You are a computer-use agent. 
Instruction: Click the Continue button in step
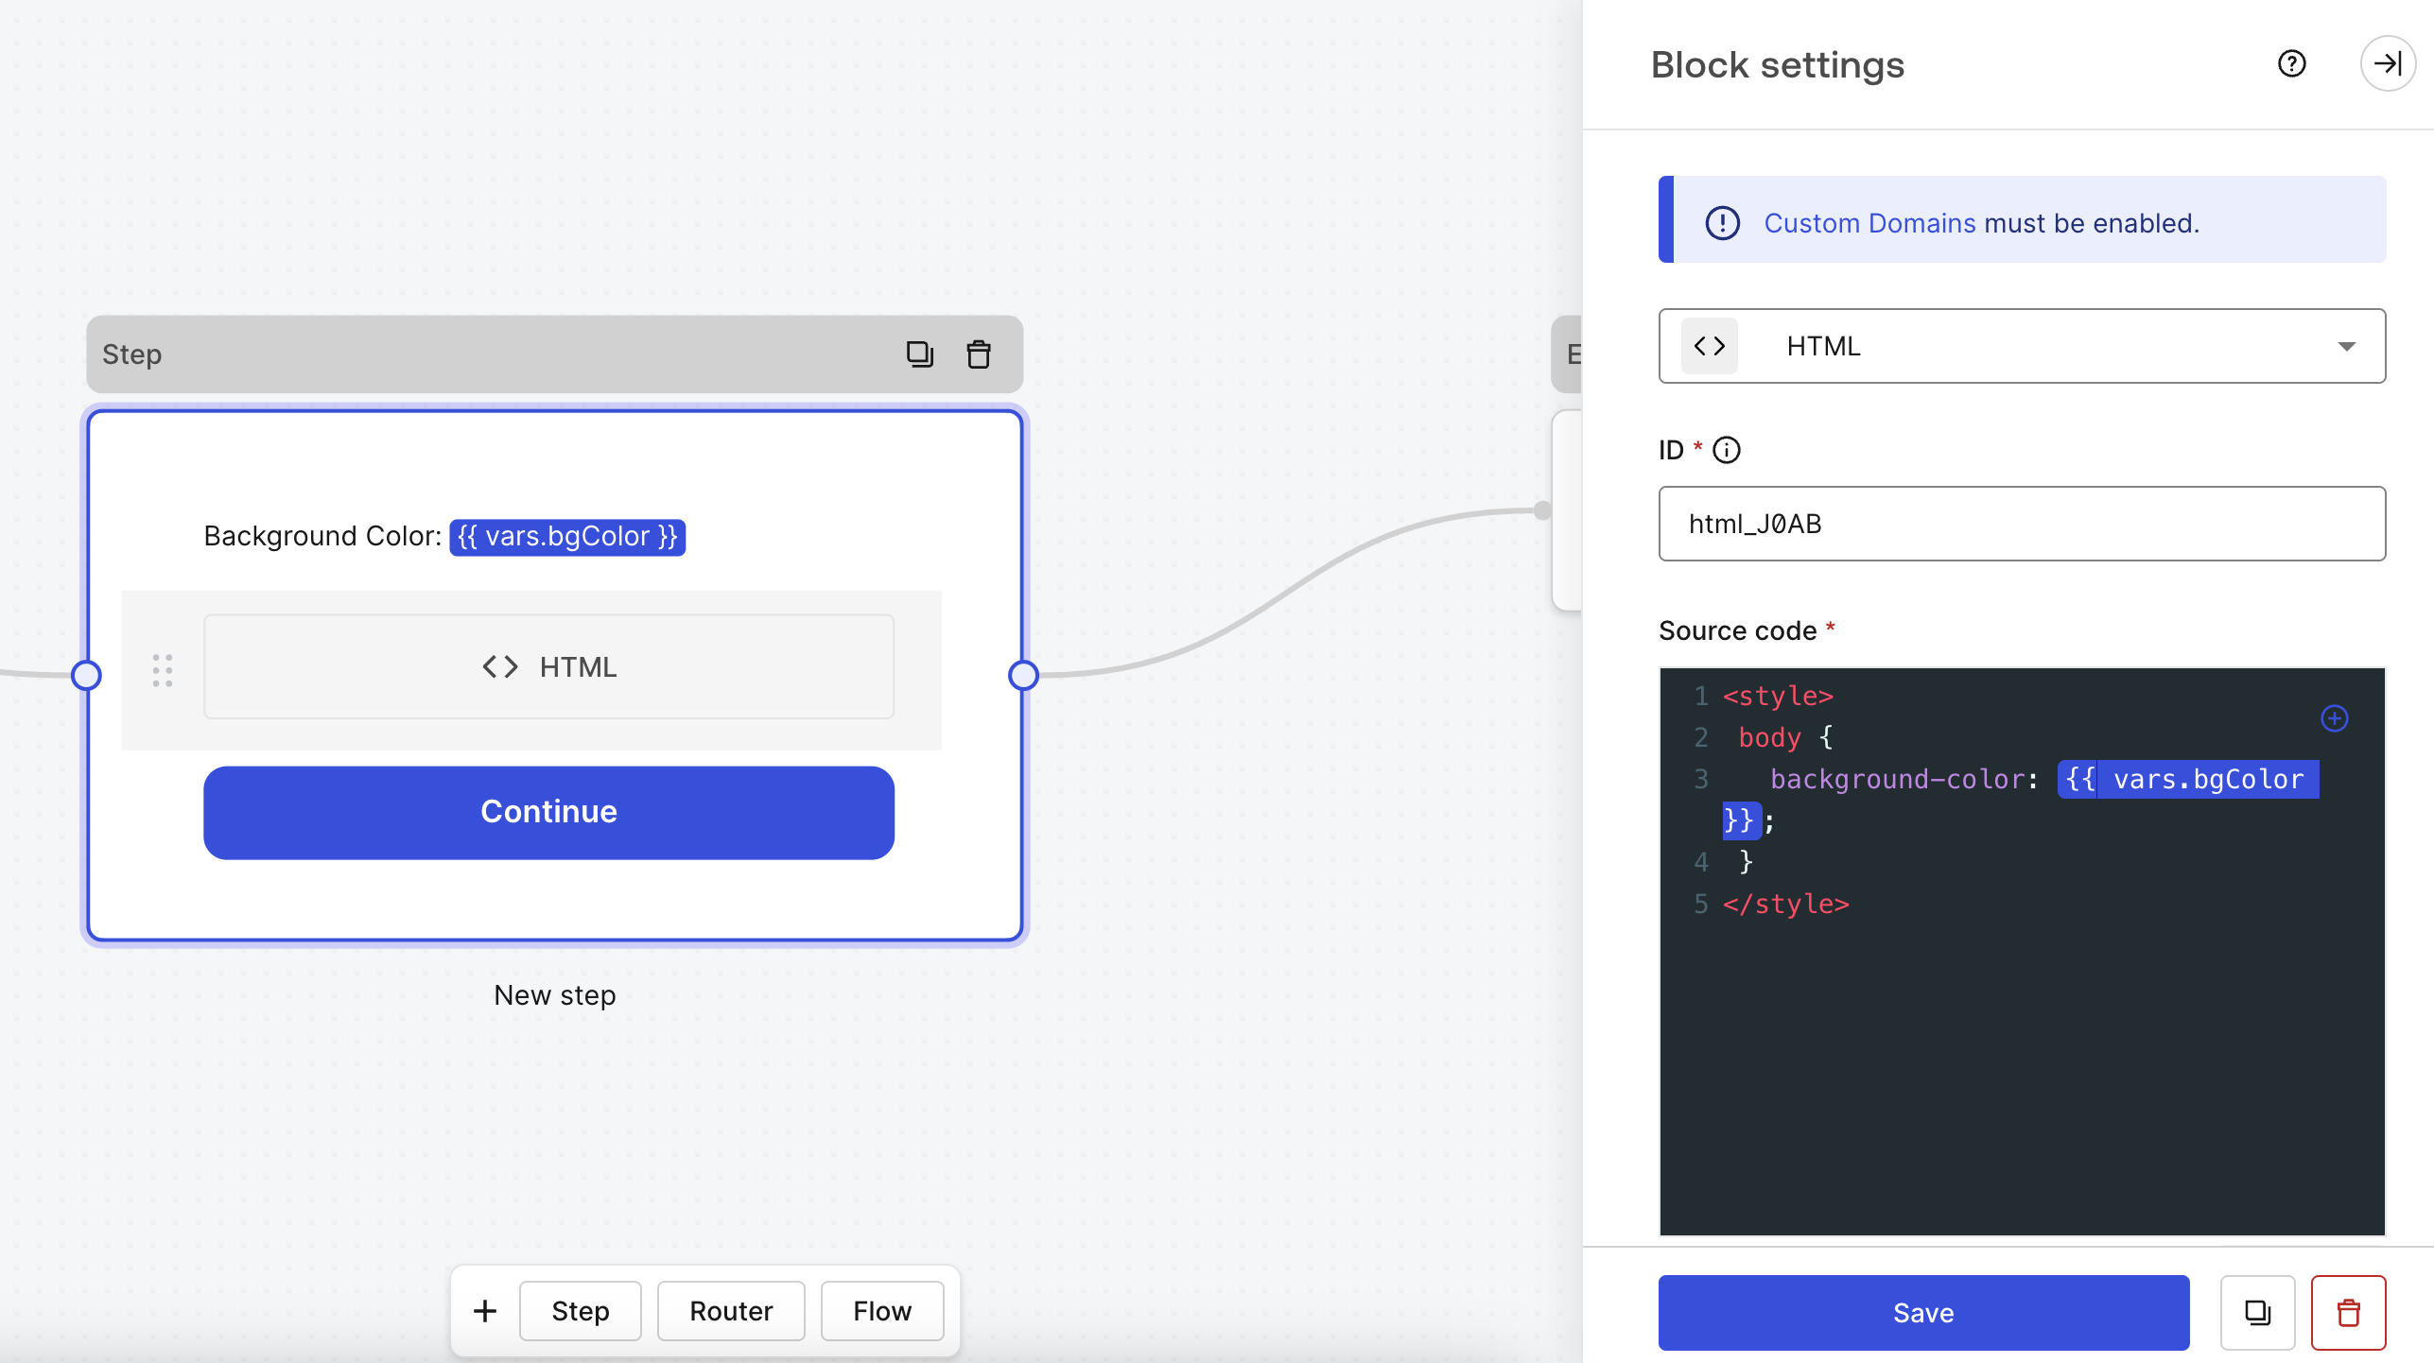548,812
